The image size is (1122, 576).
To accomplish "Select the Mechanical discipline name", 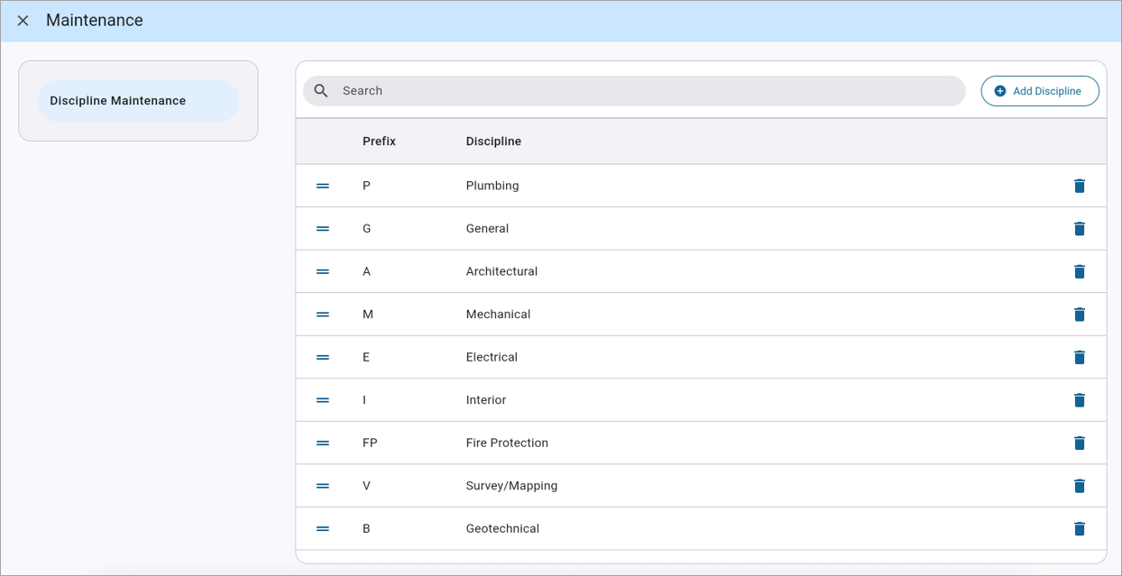I will point(498,315).
